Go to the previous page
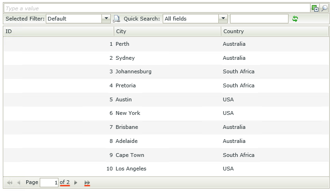The width and height of the screenshot is (332, 191). point(19,183)
